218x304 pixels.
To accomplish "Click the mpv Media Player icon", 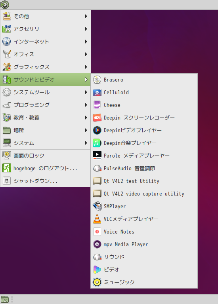I will (x=97, y=244).
